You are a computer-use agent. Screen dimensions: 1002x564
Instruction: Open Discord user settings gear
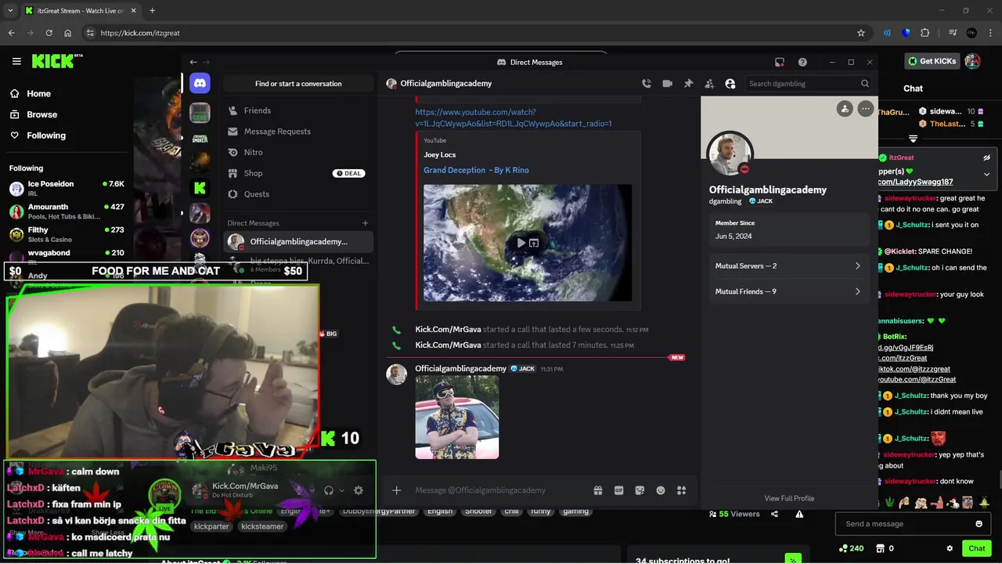[359, 490]
